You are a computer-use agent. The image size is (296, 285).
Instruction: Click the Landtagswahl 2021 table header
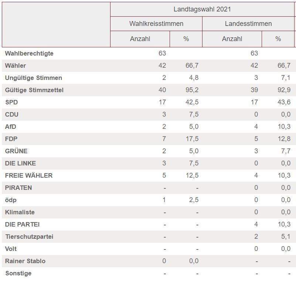202,9
